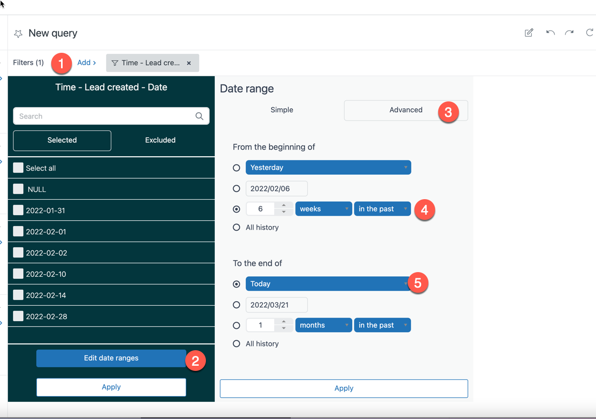Select the first All history radio button
This screenshot has height=419, width=596.
[x=236, y=228]
